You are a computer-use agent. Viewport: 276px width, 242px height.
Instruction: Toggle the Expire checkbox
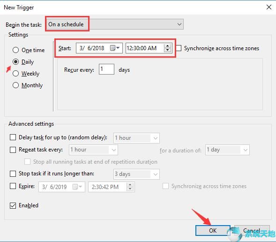tap(13, 186)
